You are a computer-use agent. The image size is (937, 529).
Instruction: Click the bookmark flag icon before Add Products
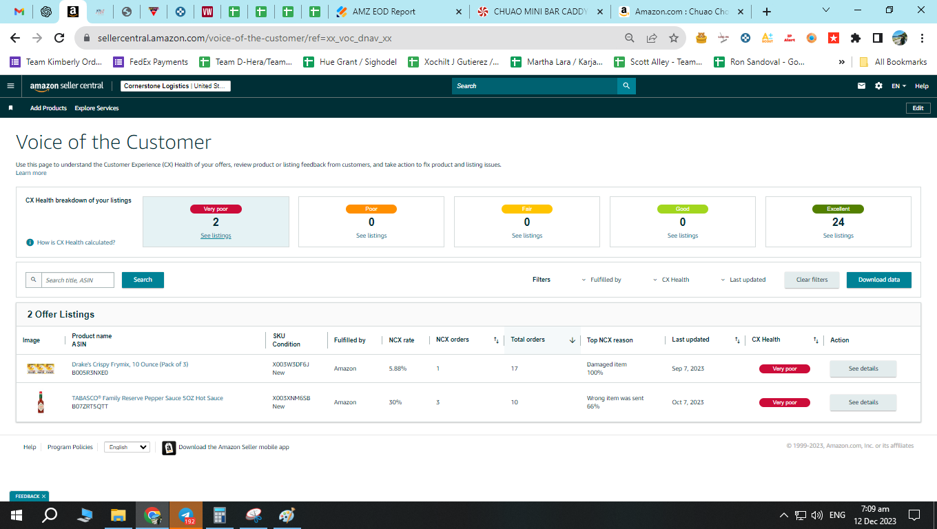pos(10,108)
